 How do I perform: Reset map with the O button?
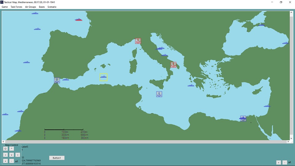pos(5,148)
